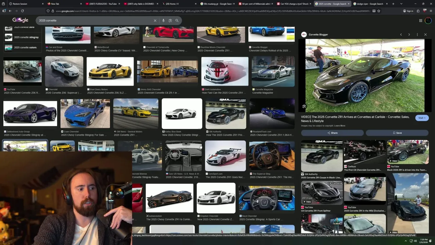This screenshot has width=435, height=245.
Task: Click RoadandTrack.com blue ZR1 thumbnail
Action: coord(272,114)
